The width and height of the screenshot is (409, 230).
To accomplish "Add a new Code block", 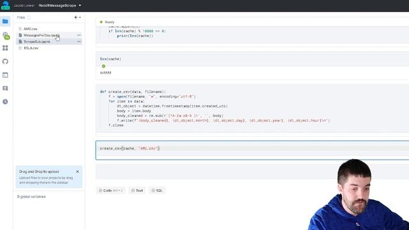I will point(111,190).
